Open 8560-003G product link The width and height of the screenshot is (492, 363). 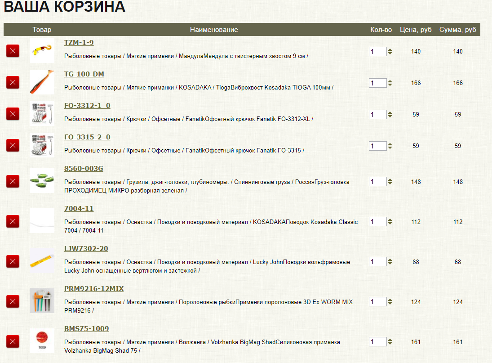[x=84, y=169]
